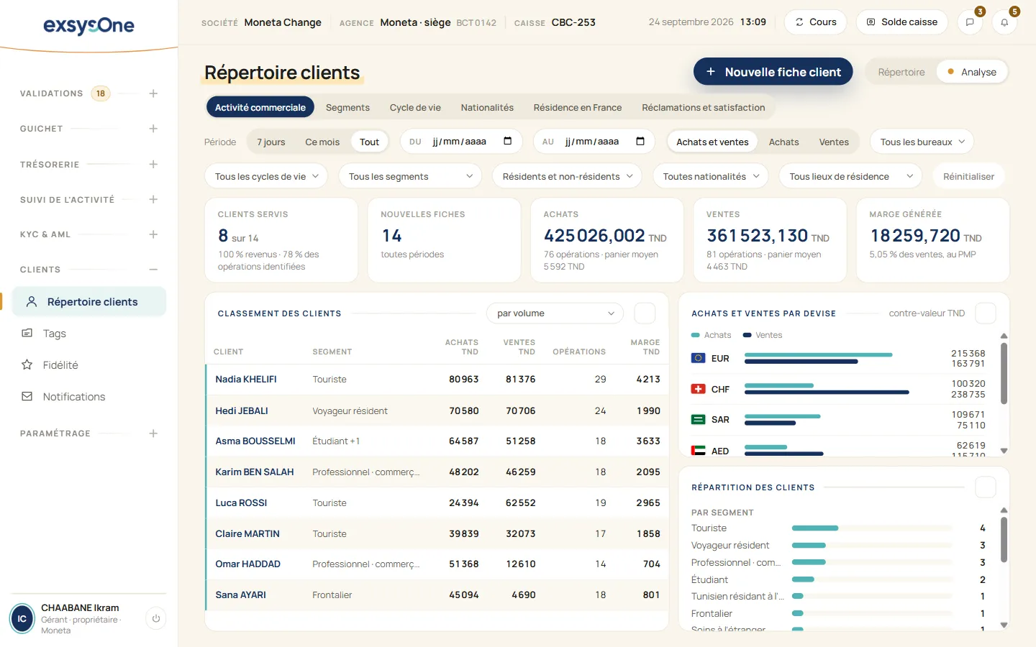Filter operations to Achats only
This screenshot has height=647, width=1036.
coord(783,142)
